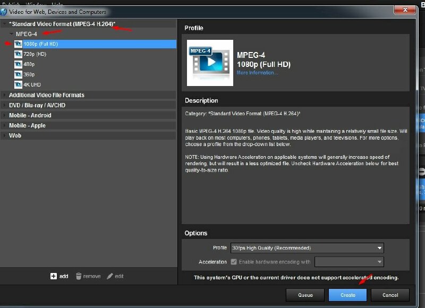Collapse the MPEG-4 subgroup
Viewport: 425px width, 308px height.
pyautogui.click(x=11, y=34)
